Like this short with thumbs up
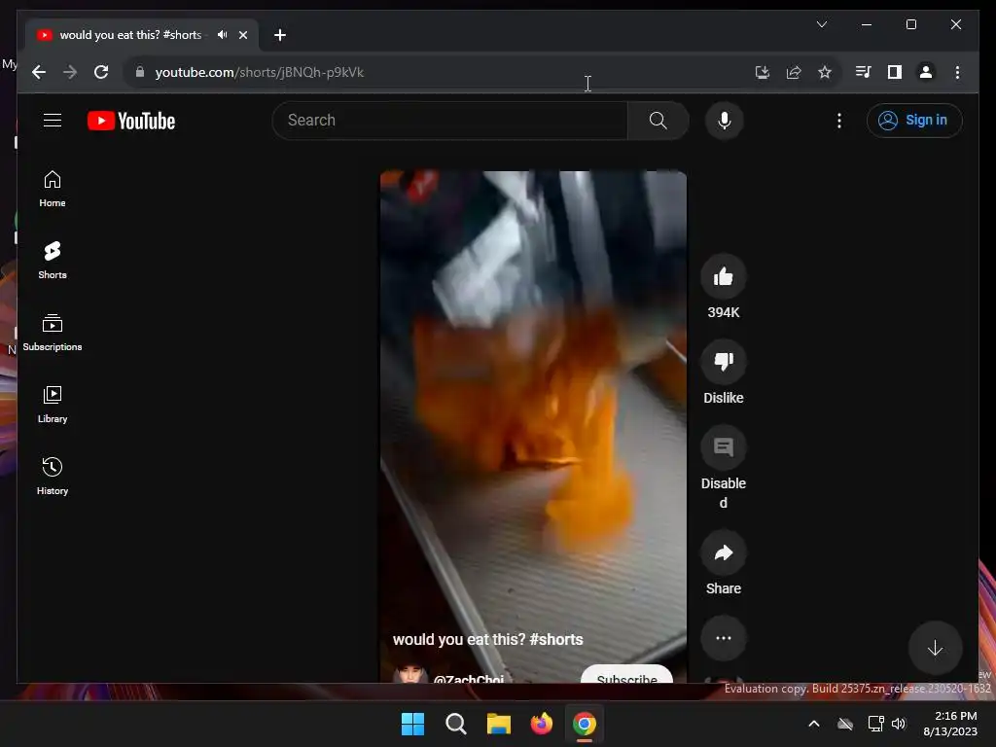The width and height of the screenshot is (996, 747). click(724, 276)
